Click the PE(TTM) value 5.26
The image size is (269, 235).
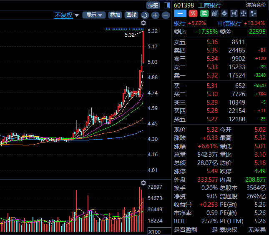tap(260, 221)
